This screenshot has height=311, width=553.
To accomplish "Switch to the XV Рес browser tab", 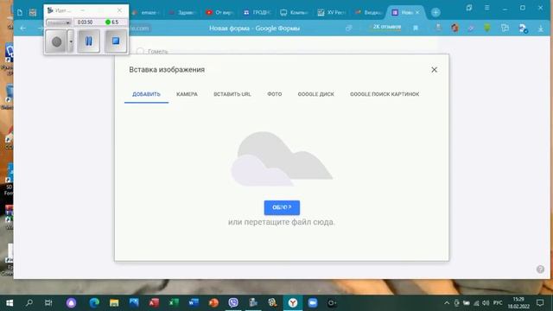I will [x=331, y=12].
